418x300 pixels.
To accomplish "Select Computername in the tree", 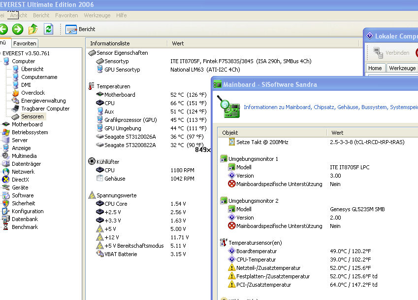I will click(39, 77).
